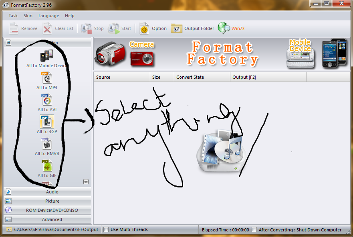Viewport: 353px width, 237px height.
Task: Open the Task menu
Action: 13,16
